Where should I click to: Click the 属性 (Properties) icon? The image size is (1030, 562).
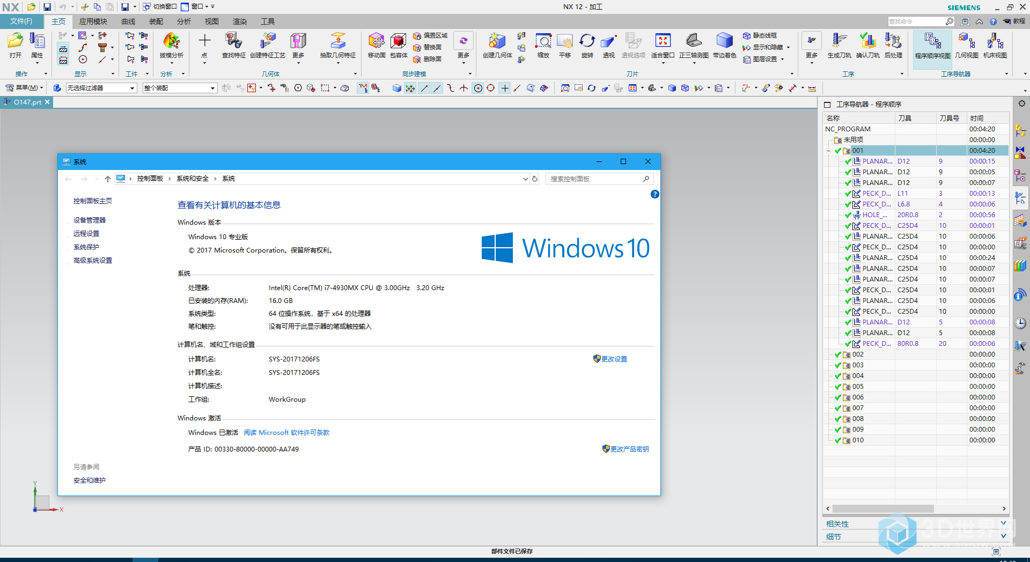click(37, 45)
